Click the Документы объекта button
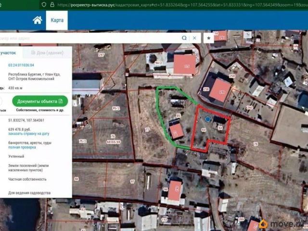Screen dimensions: 308x231 pos(40,102)
